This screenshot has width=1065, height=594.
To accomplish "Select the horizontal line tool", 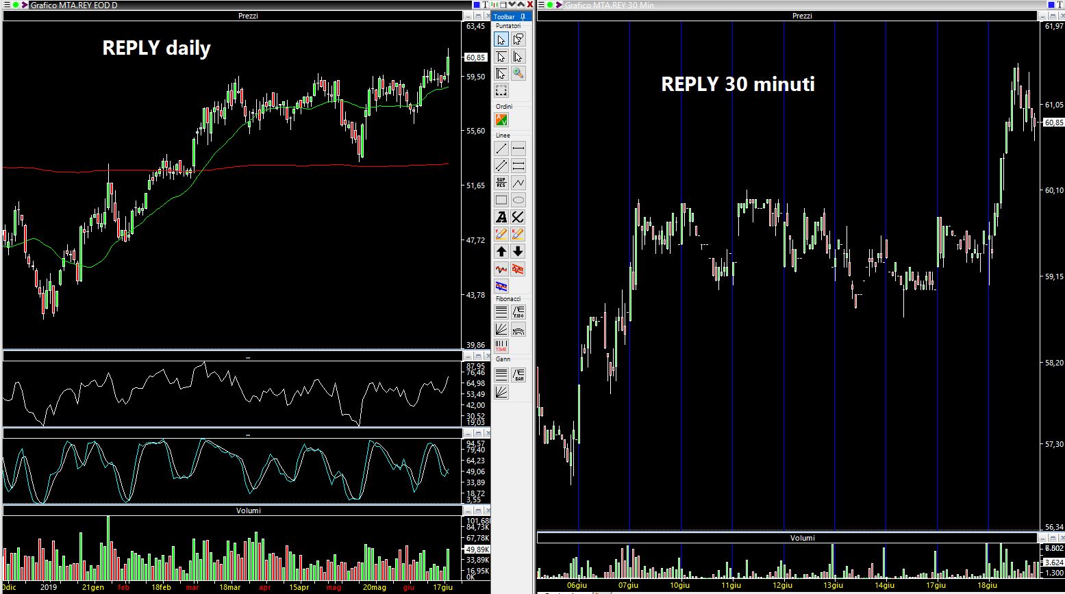I will click(518, 148).
